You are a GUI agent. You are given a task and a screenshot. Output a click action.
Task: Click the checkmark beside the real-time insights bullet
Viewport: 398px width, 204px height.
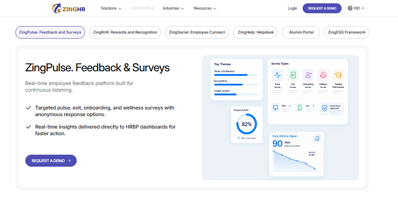point(29,126)
